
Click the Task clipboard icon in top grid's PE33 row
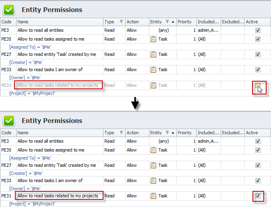pos(153,70)
